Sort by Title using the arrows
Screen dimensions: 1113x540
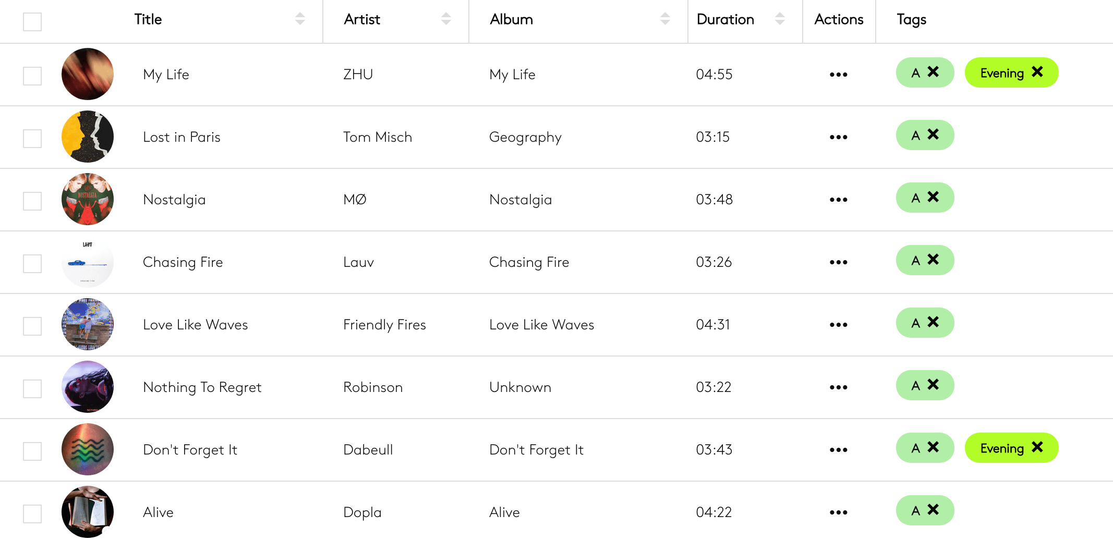click(300, 19)
